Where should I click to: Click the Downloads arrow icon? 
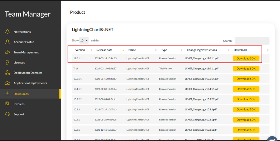[x=7, y=94]
